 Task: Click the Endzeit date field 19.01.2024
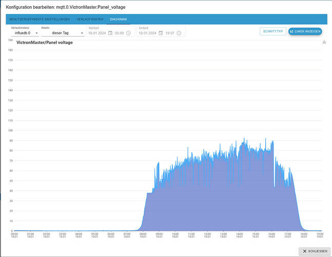point(147,33)
